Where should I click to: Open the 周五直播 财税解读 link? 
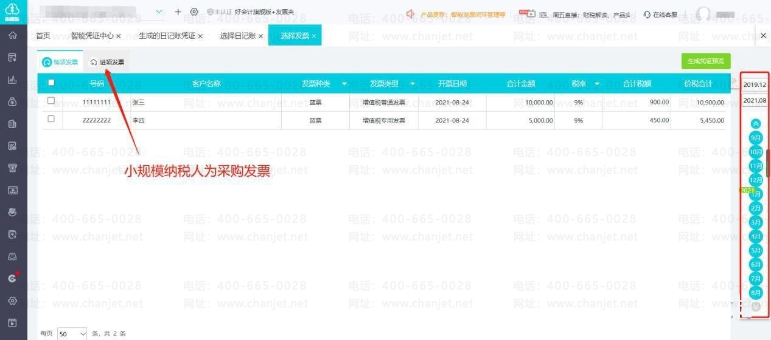pyautogui.click(x=585, y=14)
